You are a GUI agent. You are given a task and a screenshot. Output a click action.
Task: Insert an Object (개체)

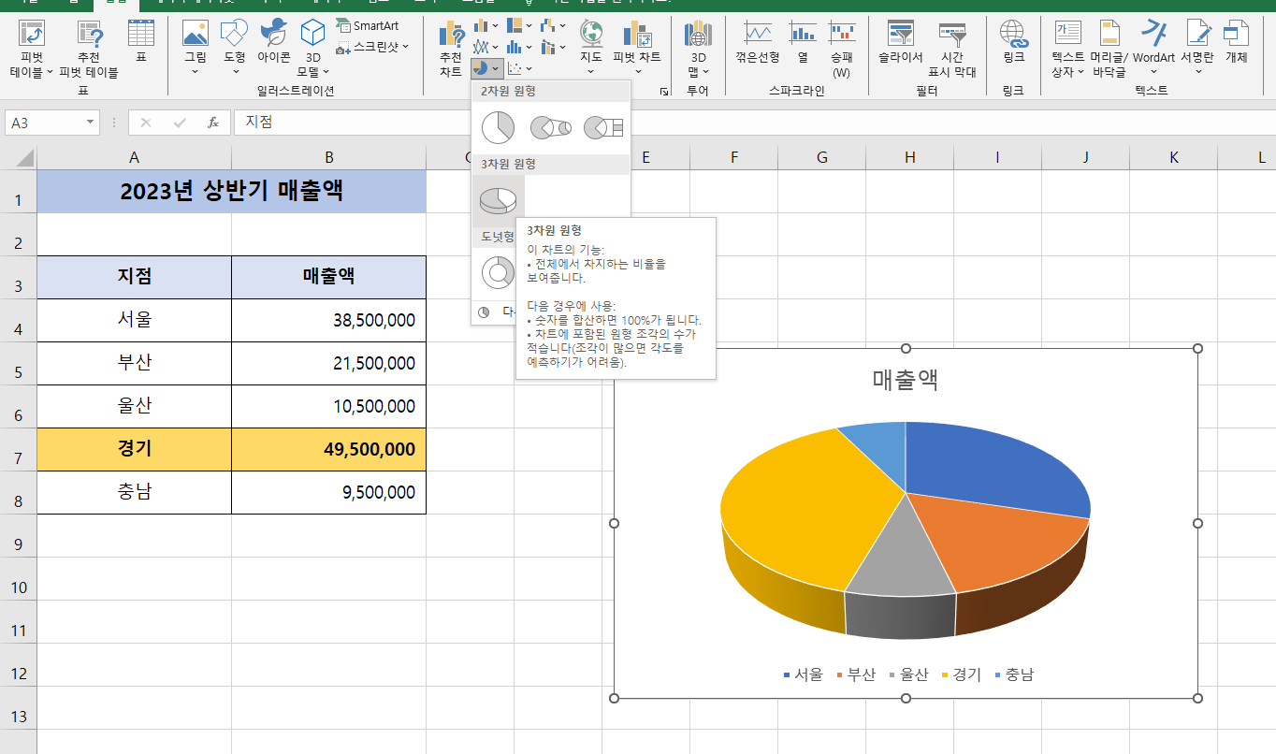pos(1237,41)
